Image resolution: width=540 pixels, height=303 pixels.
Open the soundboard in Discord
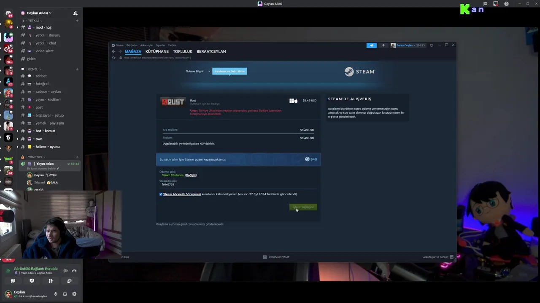click(69, 281)
